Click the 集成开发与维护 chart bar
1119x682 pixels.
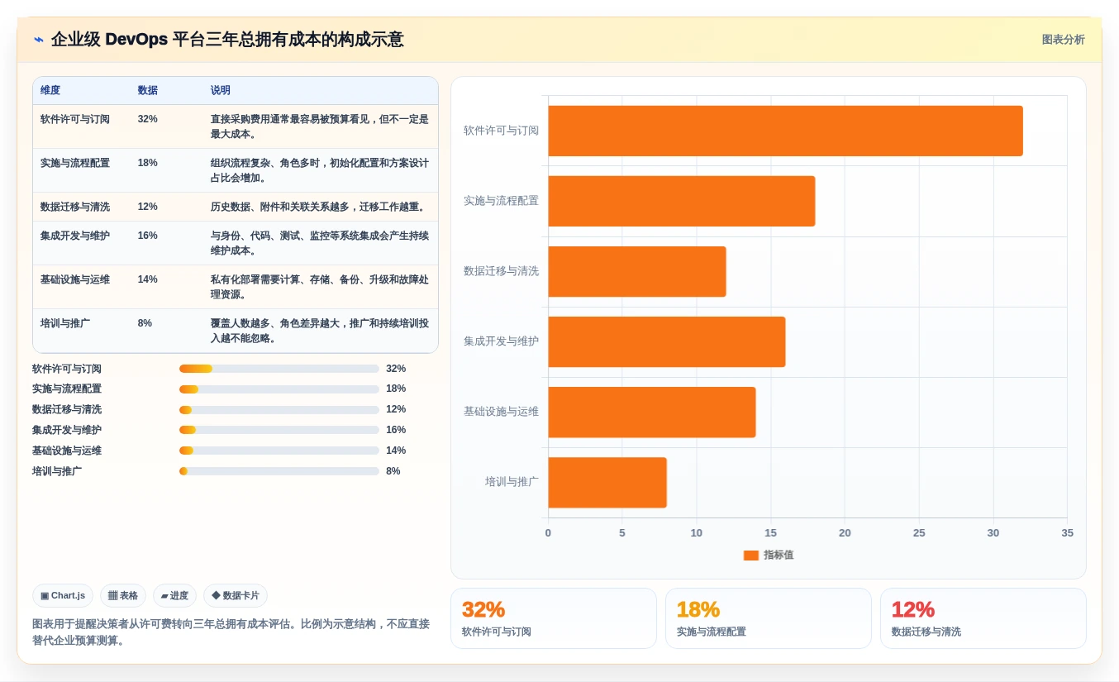[x=667, y=341]
